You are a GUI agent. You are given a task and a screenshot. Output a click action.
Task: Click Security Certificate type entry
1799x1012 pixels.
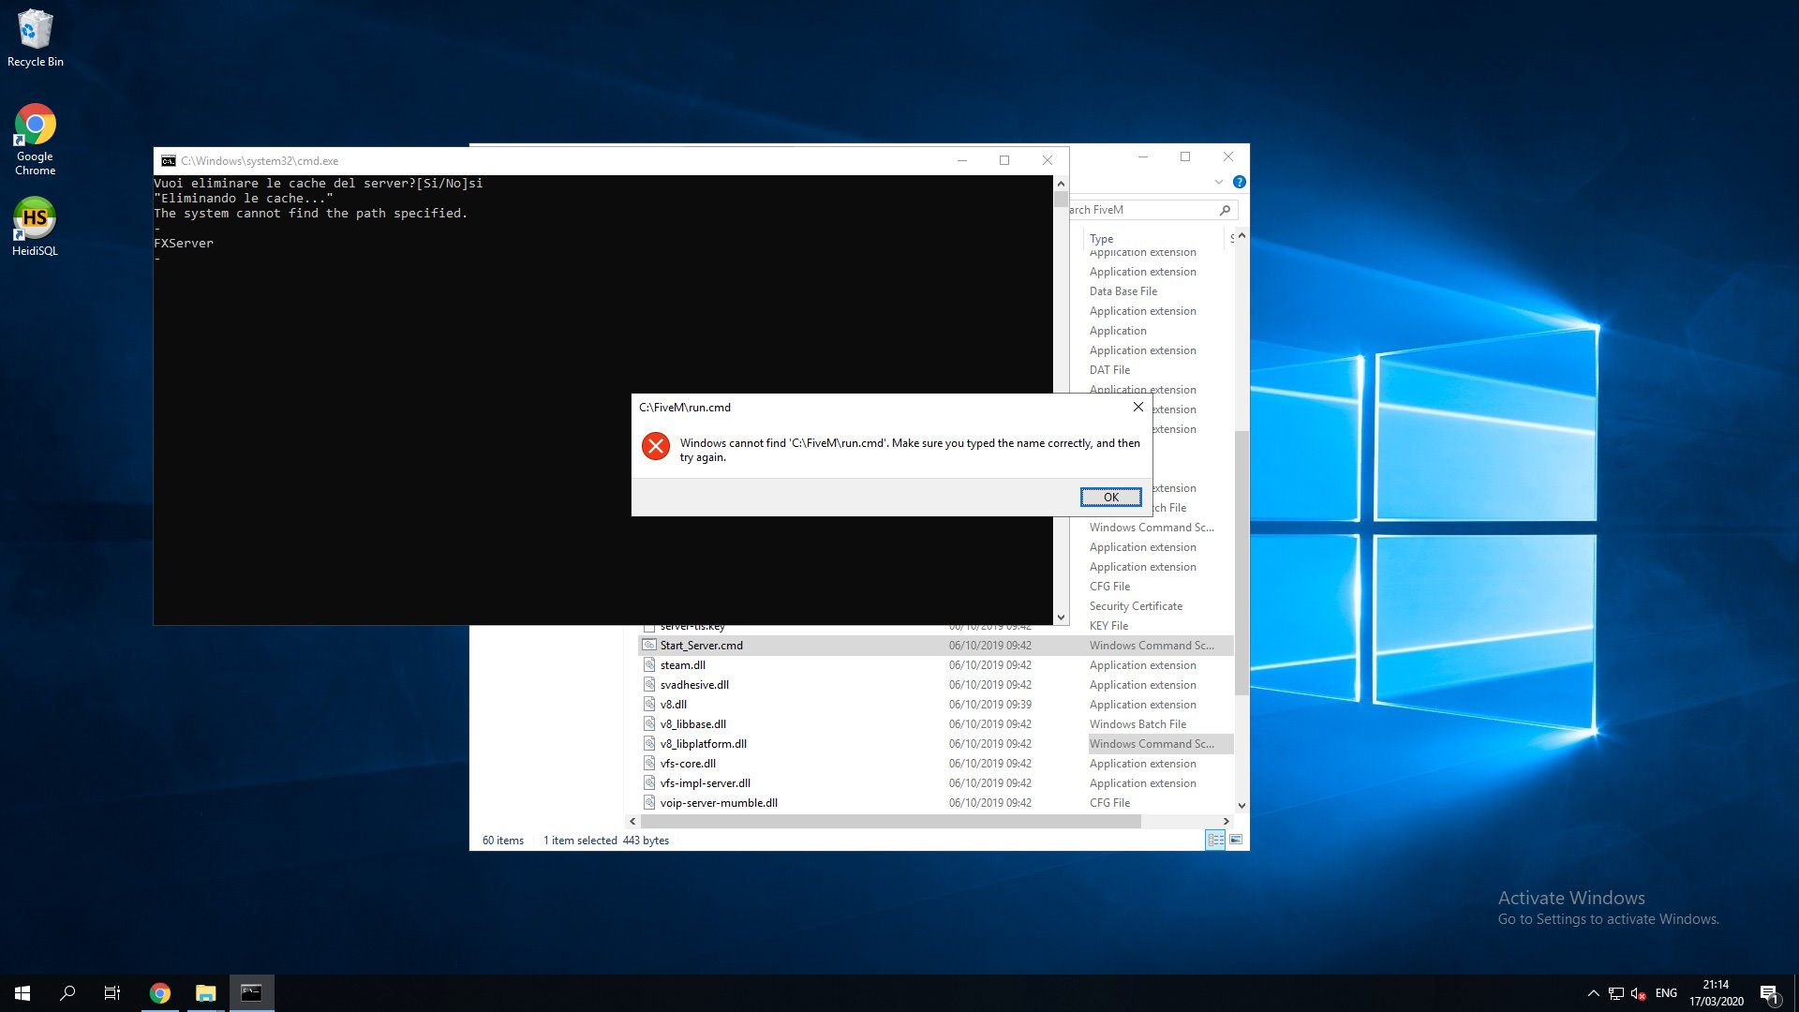tap(1136, 606)
